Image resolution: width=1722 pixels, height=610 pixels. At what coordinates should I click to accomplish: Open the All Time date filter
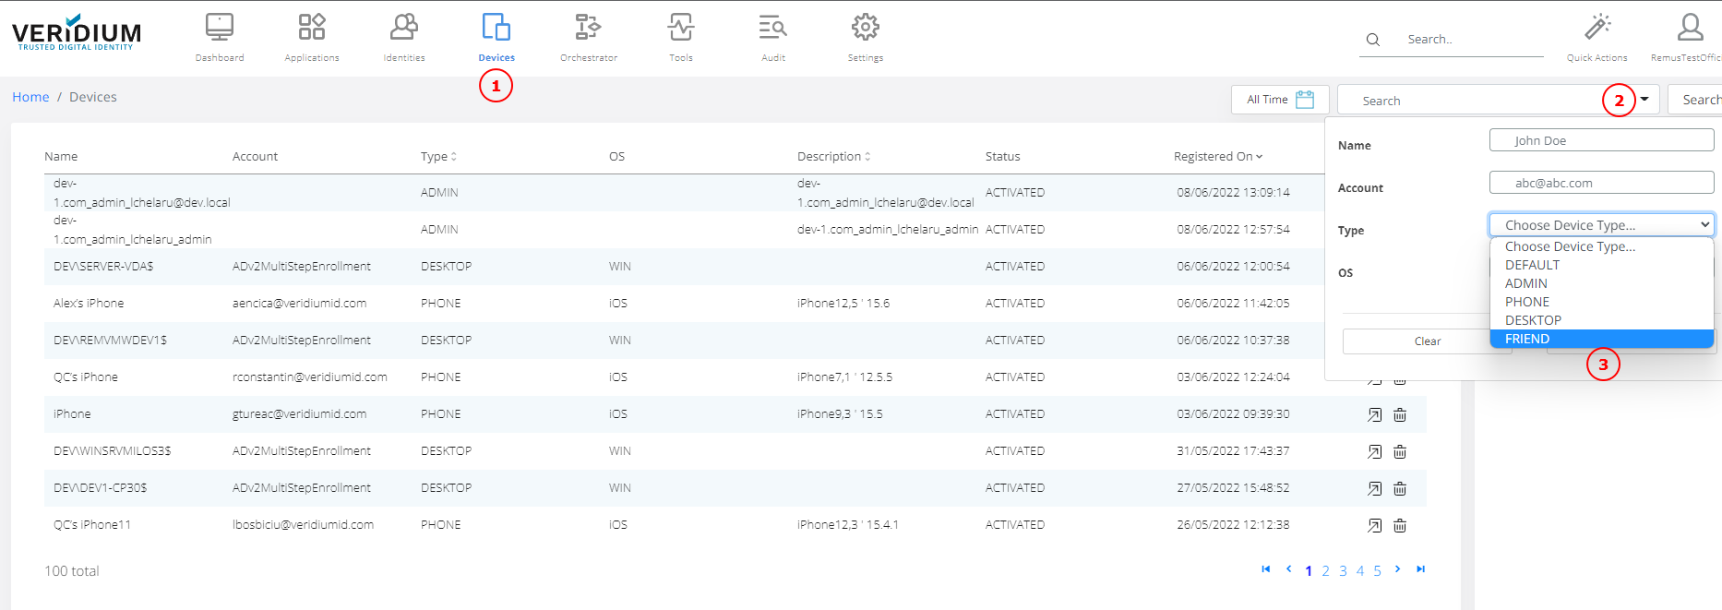[1279, 100]
